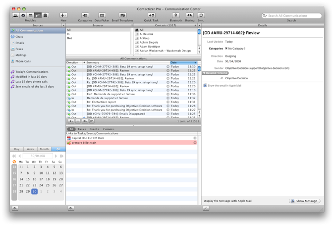Toggle completion circle for Capital One Cut Off Date

195,138
